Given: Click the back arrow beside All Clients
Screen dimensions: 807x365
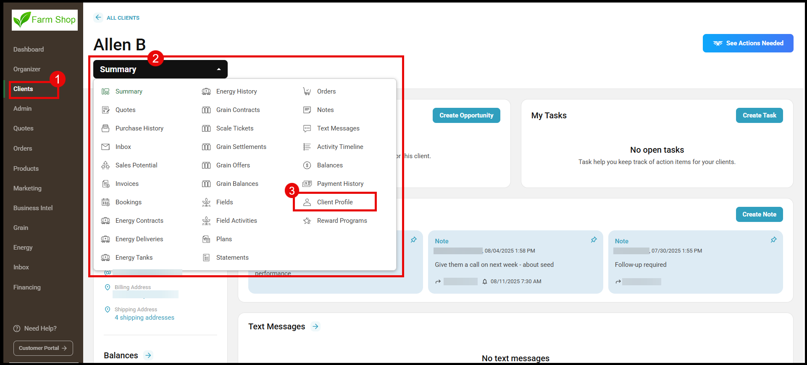Looking at the screenshot, I should pyautogui.click(x=98, y=17).
